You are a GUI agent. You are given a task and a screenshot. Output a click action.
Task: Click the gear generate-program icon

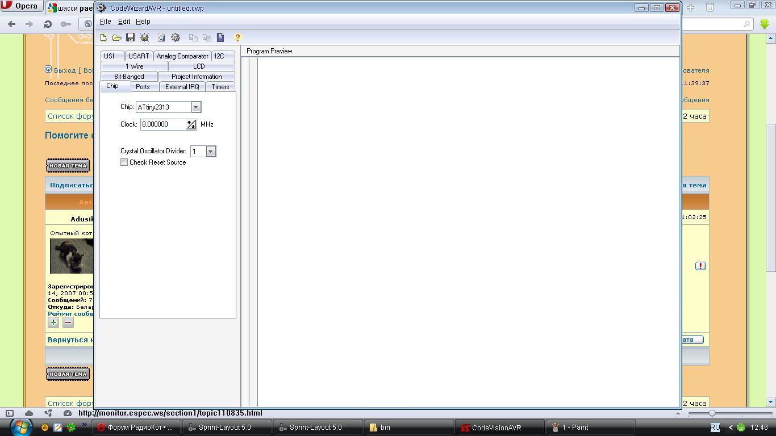[176, 37]
